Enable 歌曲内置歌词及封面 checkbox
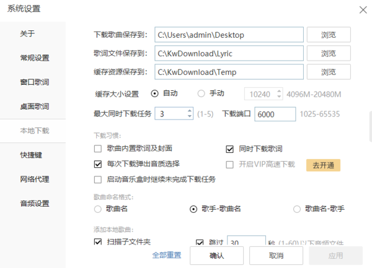 click(97, 149)
